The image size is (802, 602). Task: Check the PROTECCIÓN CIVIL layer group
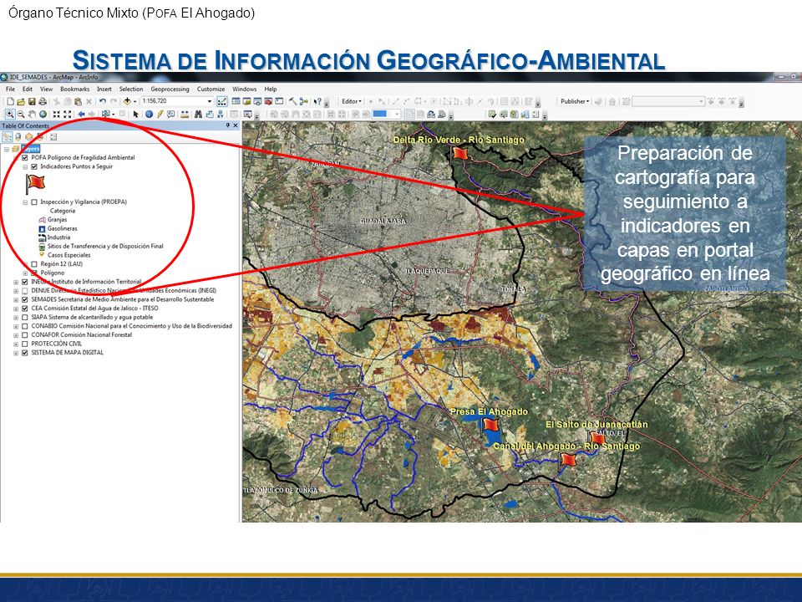24,344
